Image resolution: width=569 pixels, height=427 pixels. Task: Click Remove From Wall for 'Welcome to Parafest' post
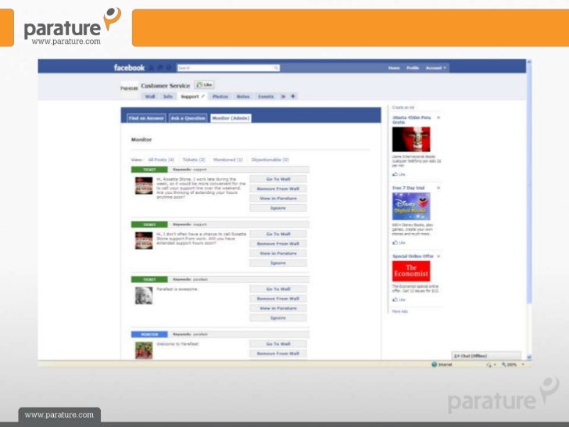[x=278, y=353]
